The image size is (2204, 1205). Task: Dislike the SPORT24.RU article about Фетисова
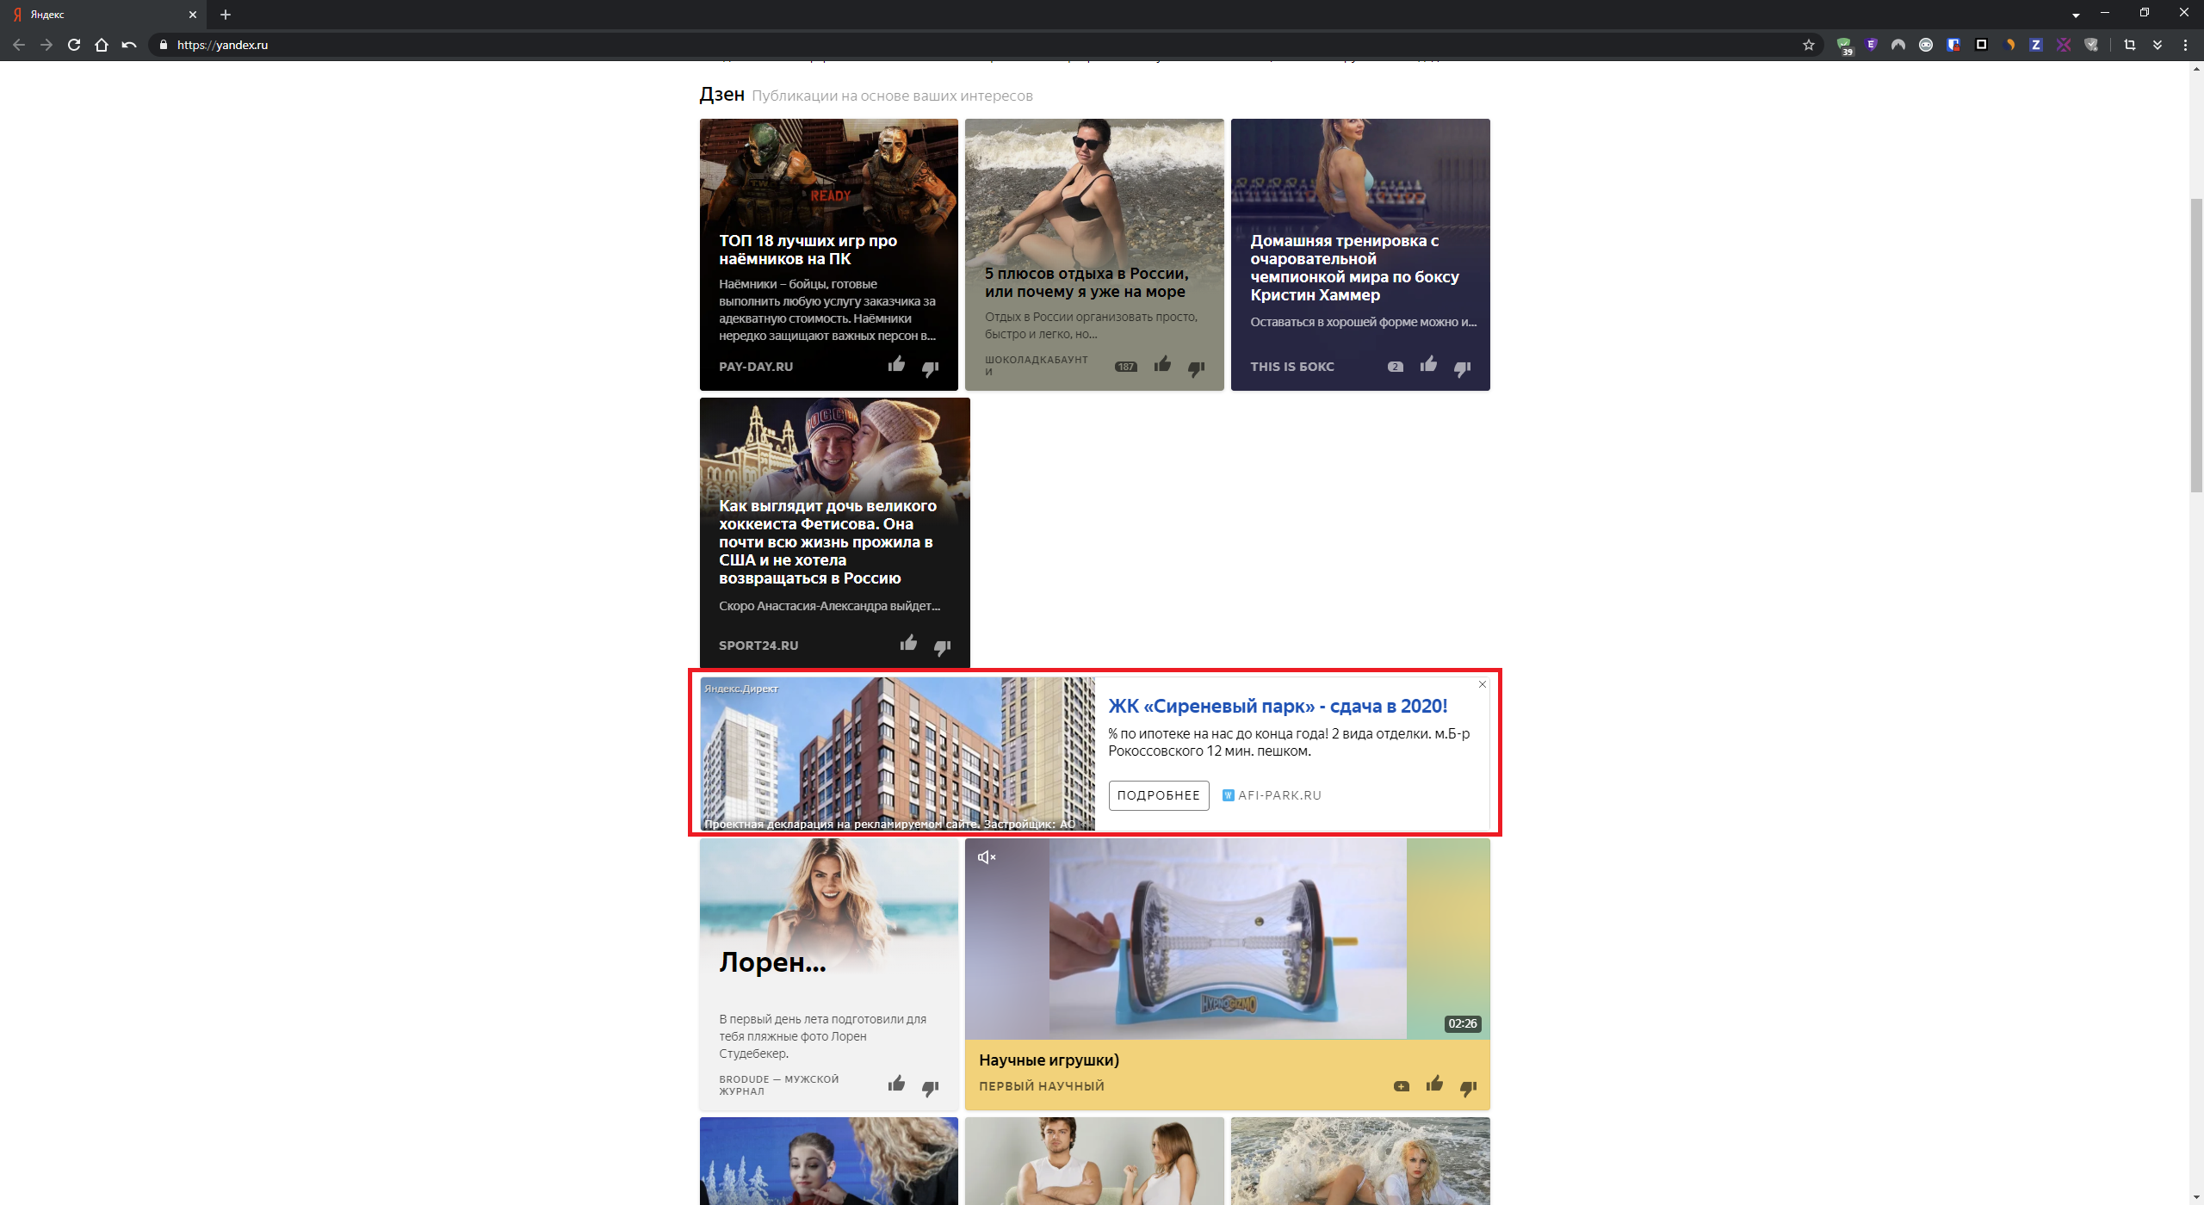coord(943,646)
